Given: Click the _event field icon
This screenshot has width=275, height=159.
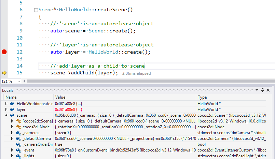Looking at the screenshot, I should click(18, 150).
